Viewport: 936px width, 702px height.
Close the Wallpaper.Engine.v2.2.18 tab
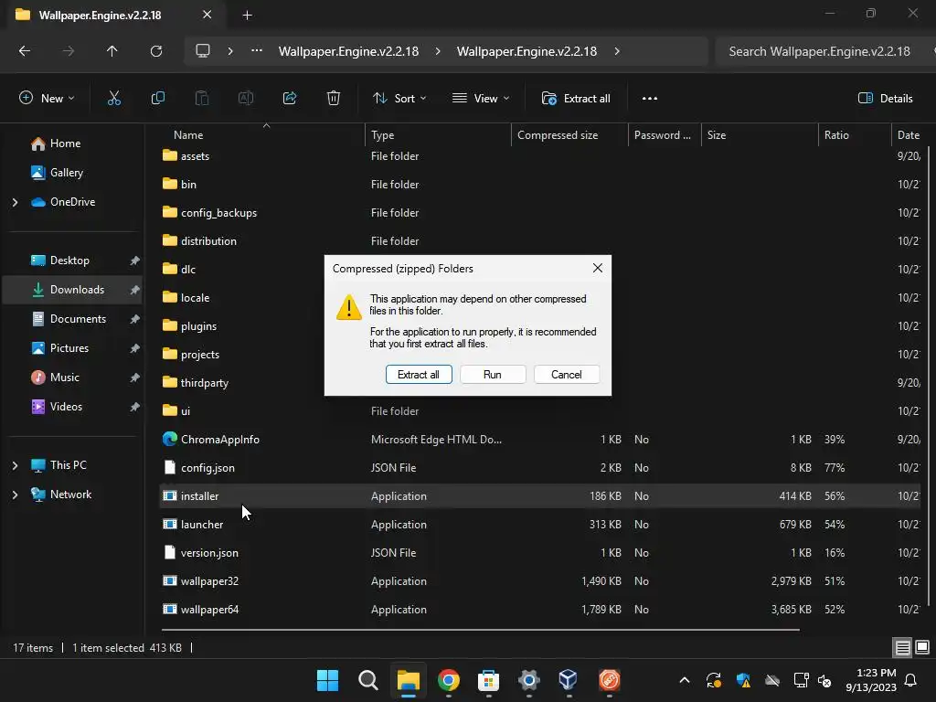pos(207,15)
